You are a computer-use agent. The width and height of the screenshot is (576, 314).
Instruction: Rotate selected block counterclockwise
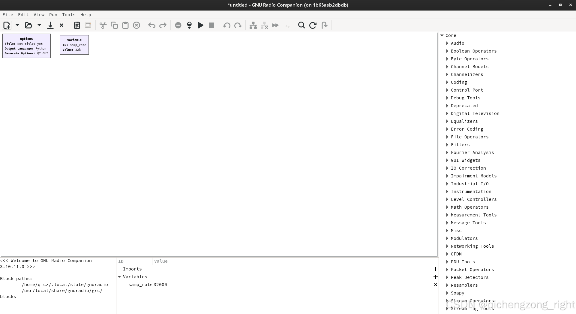227,25
